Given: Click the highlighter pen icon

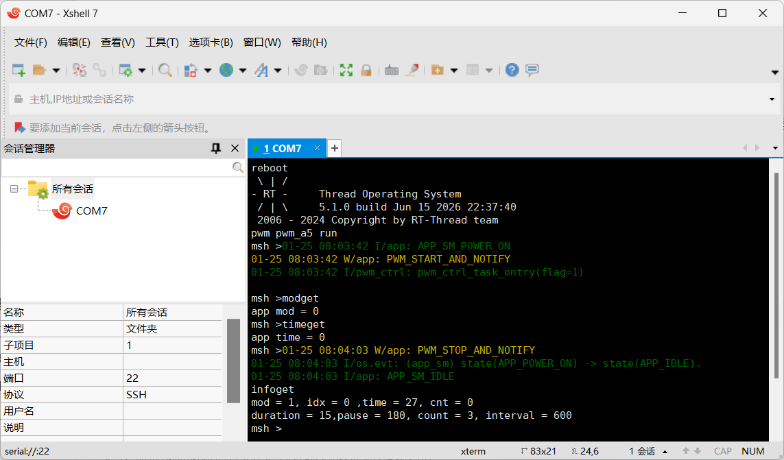Looking at the screenshot, I should [x=412, y=70].
